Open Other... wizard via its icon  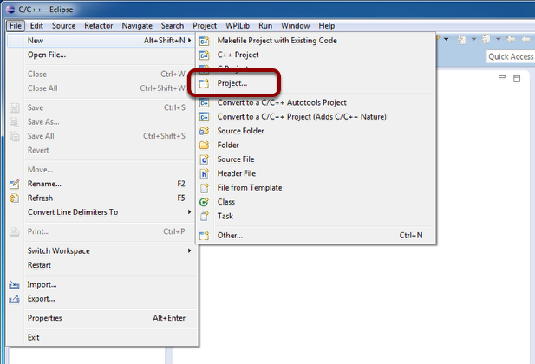point(204,236)
